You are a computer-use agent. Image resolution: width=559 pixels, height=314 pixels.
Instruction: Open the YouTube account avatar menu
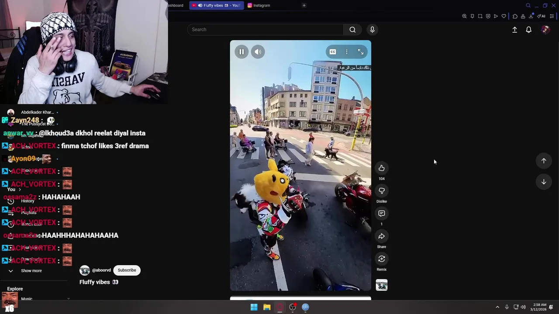(545, 30)
